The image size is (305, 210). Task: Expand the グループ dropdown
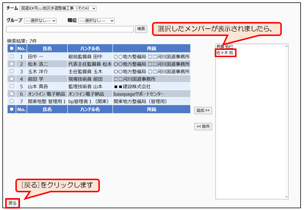click(x=40, y=21)
